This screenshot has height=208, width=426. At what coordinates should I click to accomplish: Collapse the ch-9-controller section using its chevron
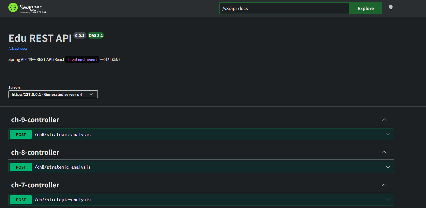pyautogui.click(x=384, y=120)
